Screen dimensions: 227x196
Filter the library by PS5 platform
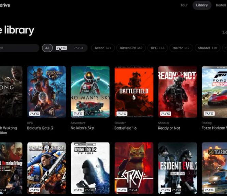click(61, 48)
